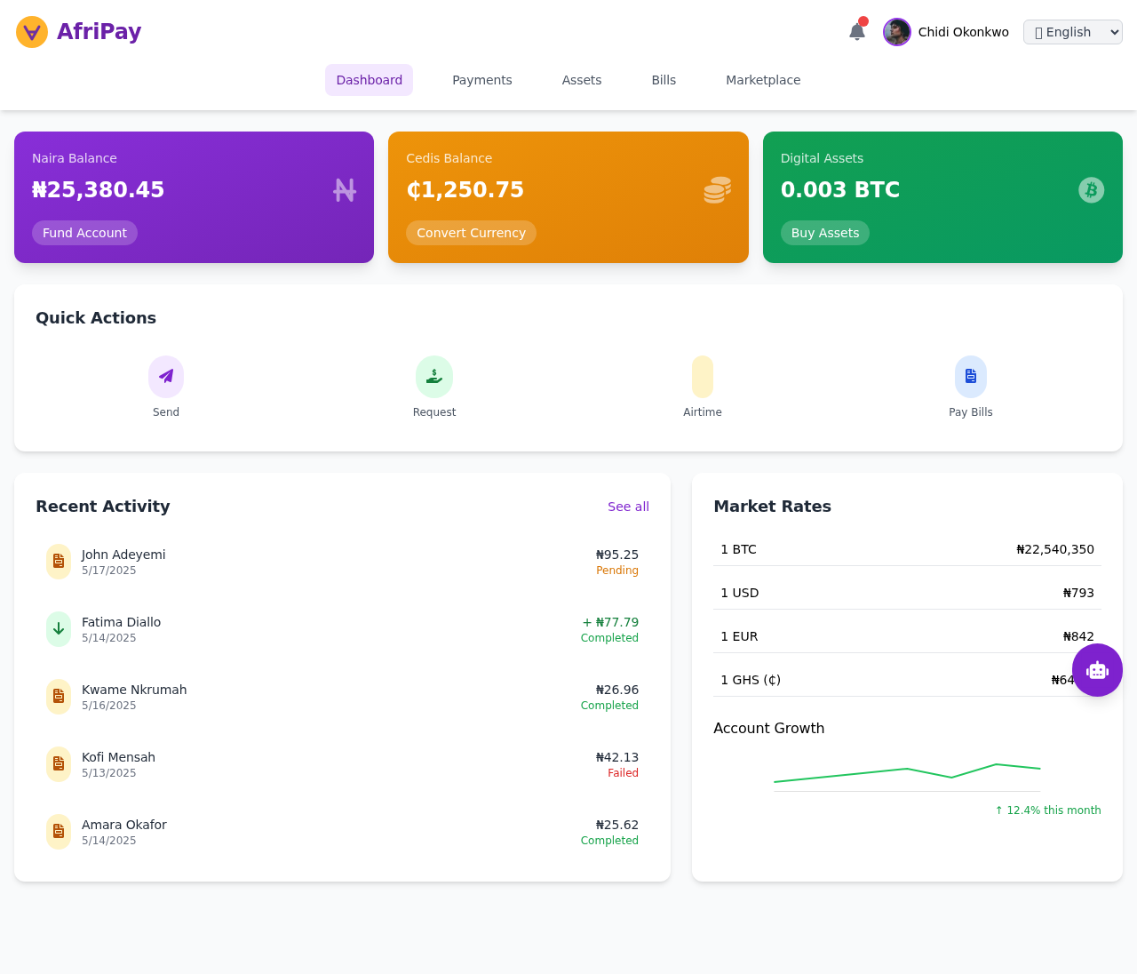
Task: Open the chatbot assistant button
Action: pos(1097,669)
